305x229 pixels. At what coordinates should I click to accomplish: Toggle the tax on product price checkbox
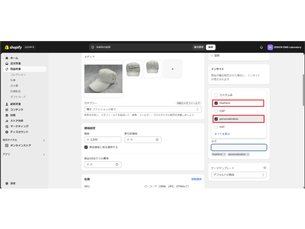[x=86, y=147]
